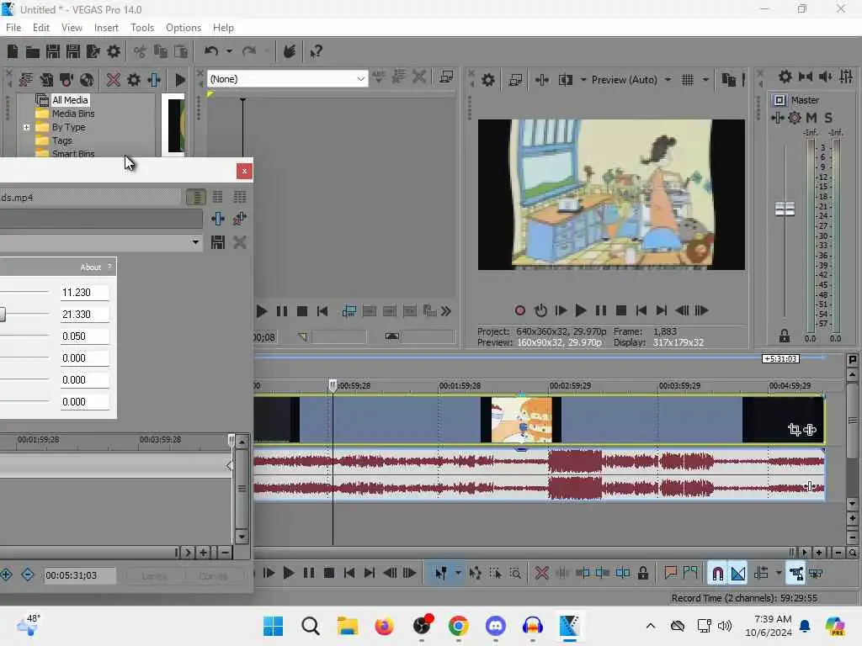862x646 pixels.
Task: Open the Edit tool mode dropdown arrow
Action: [458, 574]
